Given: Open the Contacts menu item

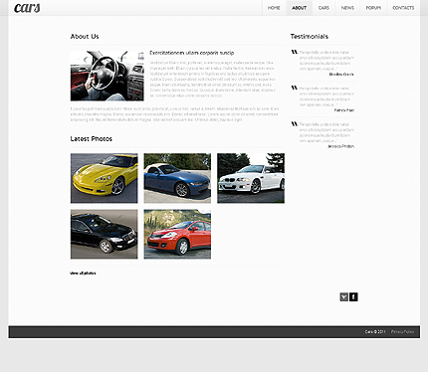Looking at the screenshot, I should (403, 8).
